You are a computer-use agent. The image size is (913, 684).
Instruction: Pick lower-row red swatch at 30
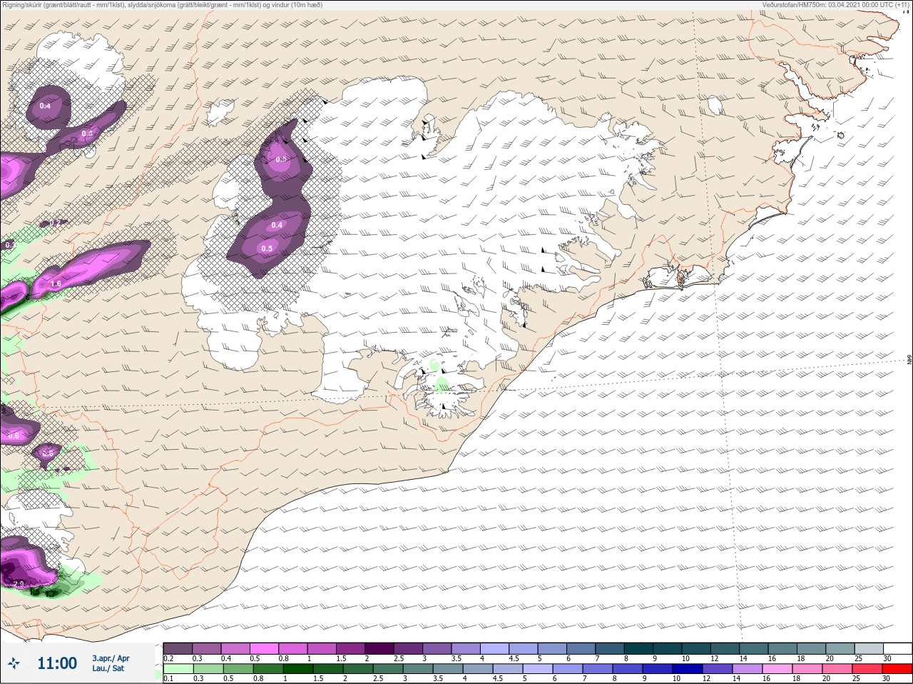[897, 668]
